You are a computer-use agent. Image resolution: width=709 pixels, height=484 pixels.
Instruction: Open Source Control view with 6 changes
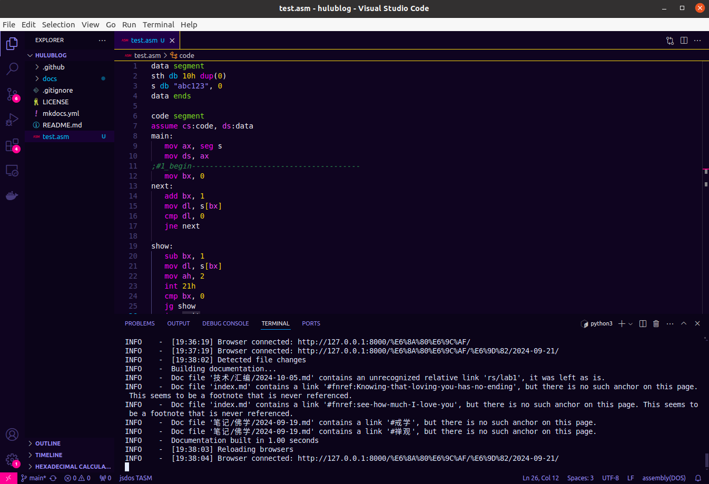click(x=12, y=95)
